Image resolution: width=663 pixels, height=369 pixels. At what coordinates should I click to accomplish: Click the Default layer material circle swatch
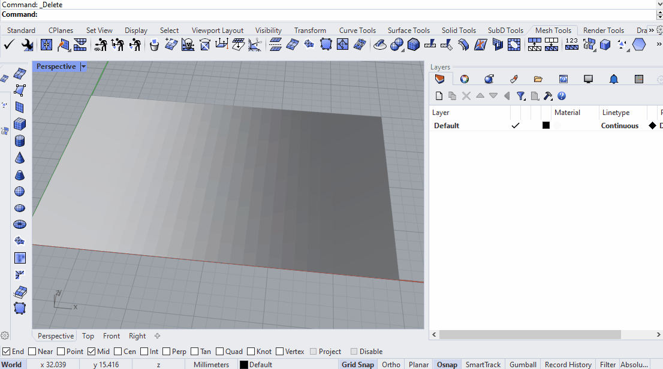click(557, 125)
